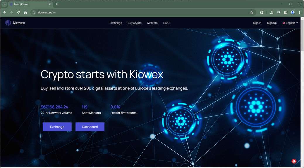Open the Markets menu item

tap(152, 23)
